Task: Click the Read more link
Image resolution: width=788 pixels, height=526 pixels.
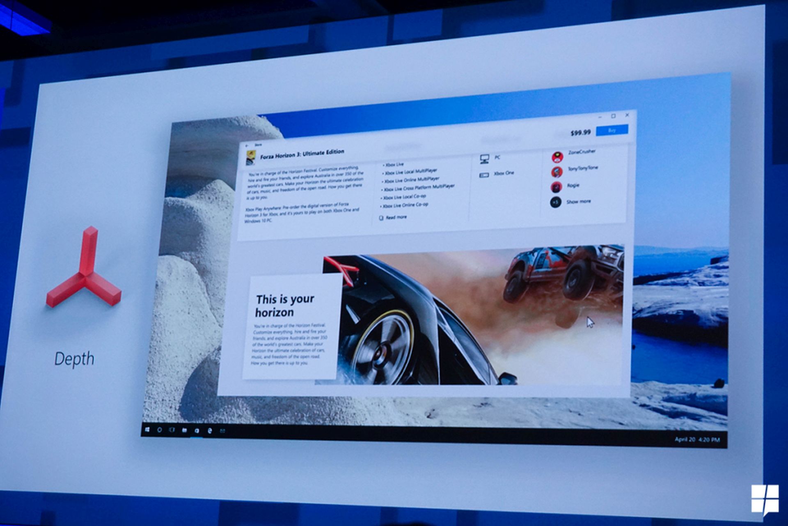Action: (x=396, y=217)
